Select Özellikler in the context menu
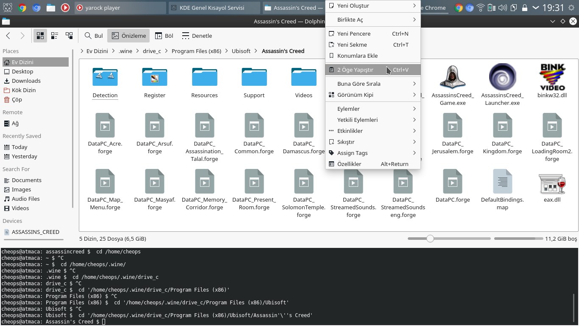 click(349, 164)
